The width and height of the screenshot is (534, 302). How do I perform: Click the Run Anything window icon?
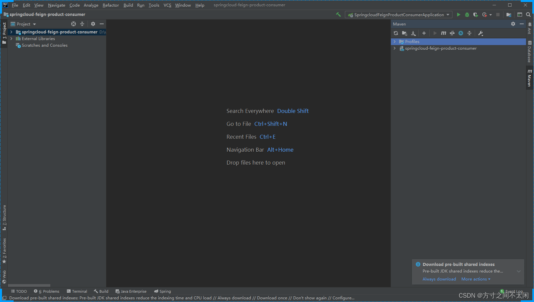point(520,15)
